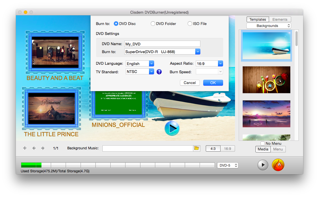Click the used storage capacity bar
This screenshot has width=319, height=197.
tap(117, 165)
